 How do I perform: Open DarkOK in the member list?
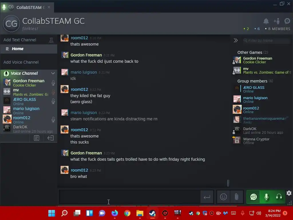[x=262, y=130]
